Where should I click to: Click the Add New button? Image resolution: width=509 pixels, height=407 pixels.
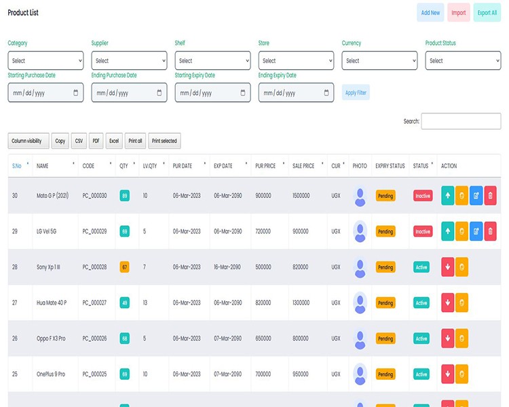pos(430,13)
